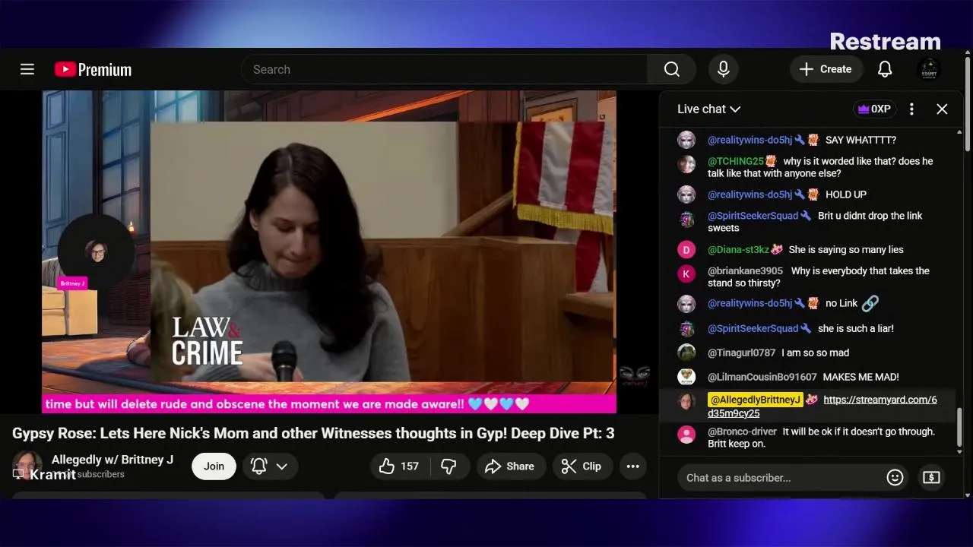Click @Bronco-driver pink profile avatar
The image size is (973, 547).
tap(686, 435)
